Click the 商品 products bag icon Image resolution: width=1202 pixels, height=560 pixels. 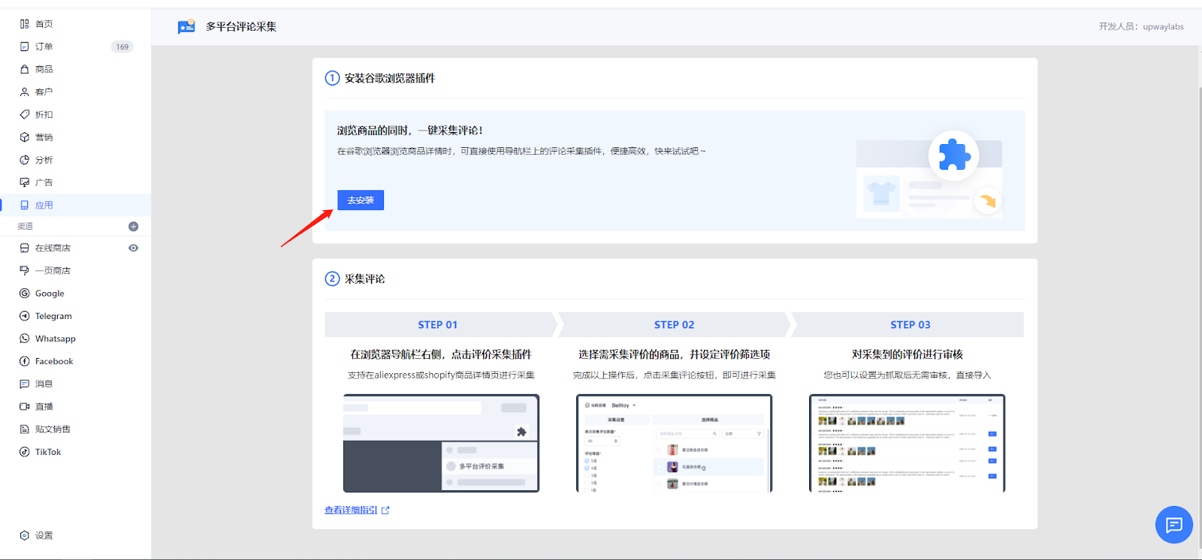pos(25,69)
